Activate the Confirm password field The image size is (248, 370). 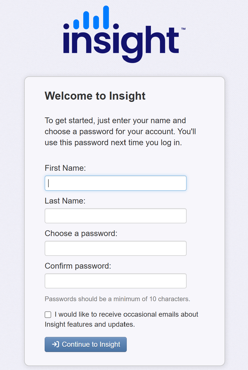pyautogui.click(x=116, y=281)
